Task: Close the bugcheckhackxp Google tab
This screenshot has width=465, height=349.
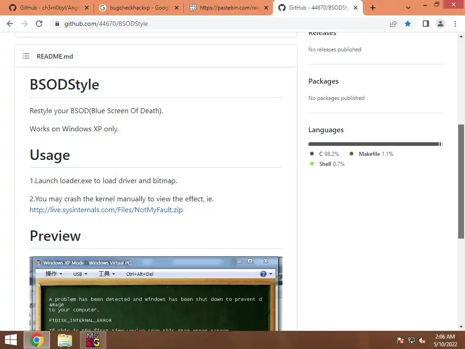Action: [177, 8]
